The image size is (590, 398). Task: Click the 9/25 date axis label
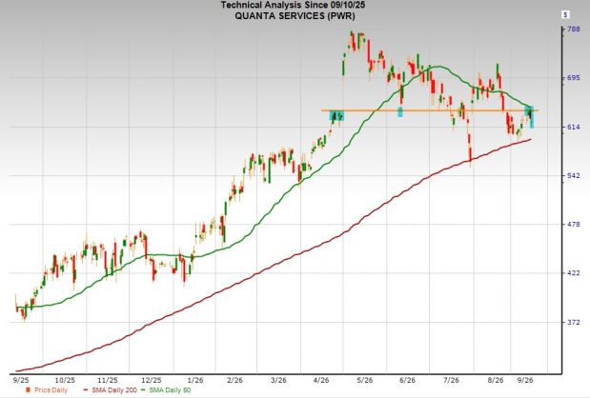[21, 380]
